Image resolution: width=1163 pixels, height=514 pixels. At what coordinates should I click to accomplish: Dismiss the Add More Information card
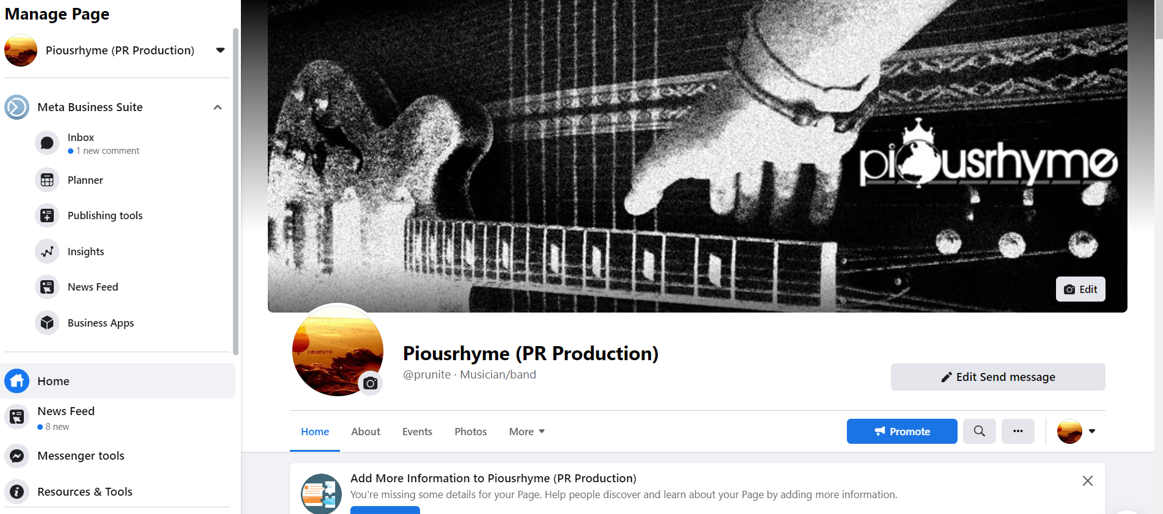tap(1088, 481)
